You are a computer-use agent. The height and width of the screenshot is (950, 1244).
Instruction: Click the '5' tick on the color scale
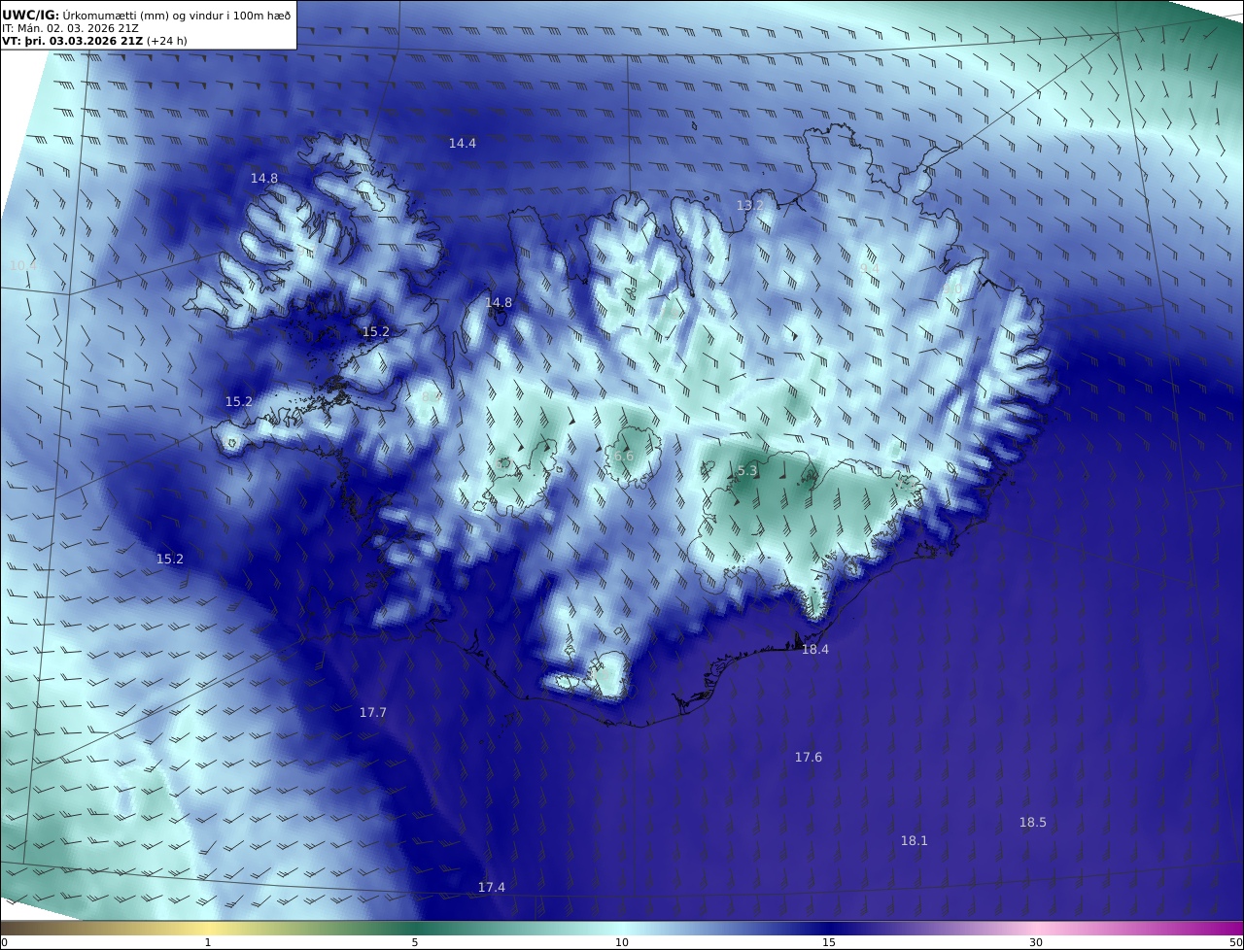coord(415,942)
